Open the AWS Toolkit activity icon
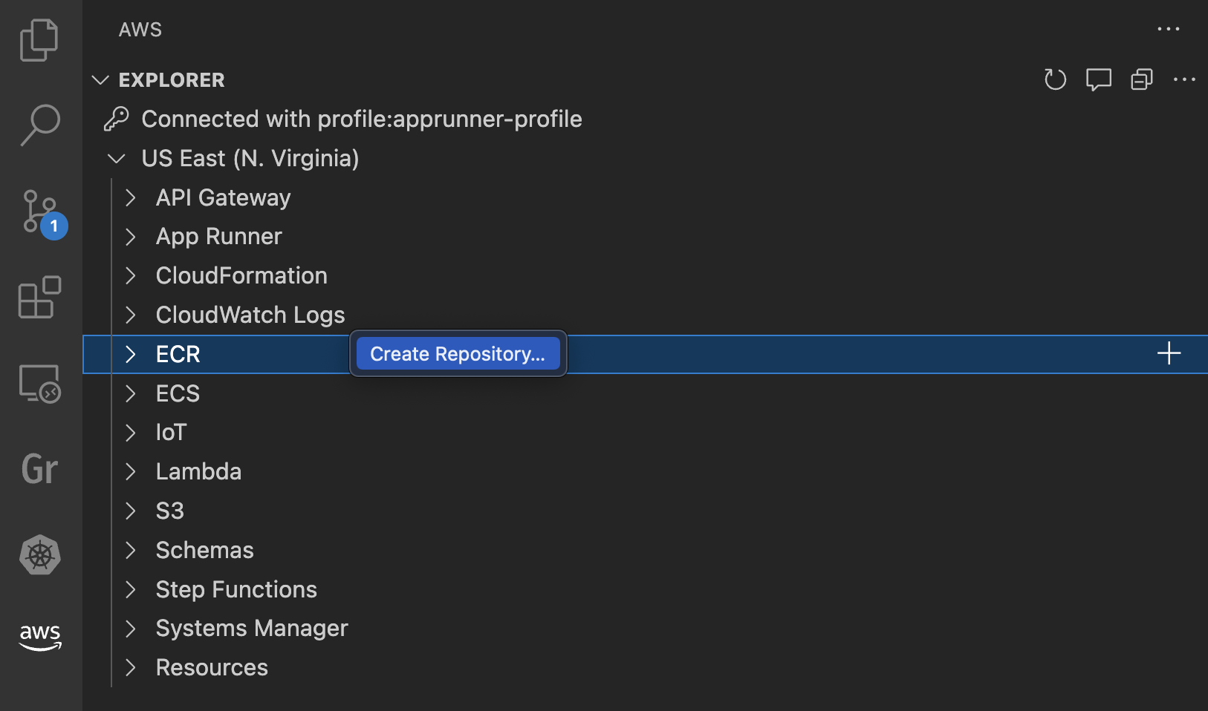The image size is (1208, 711). (40, 637)
